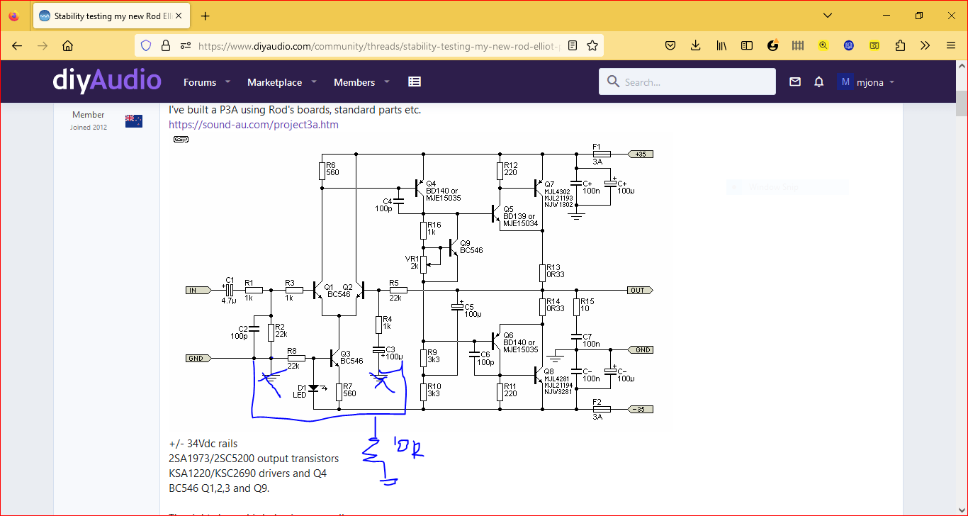
Task: Open the What's new list icon in navbar
Action: click(415, 82)
